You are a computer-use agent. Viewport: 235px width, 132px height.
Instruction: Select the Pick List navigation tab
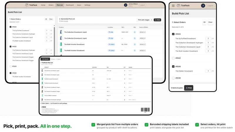(60, 5)
